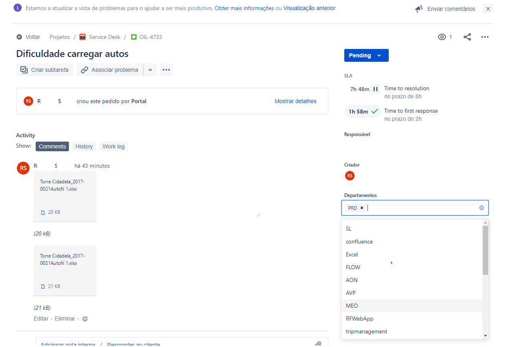Pick RFWebApp from the list

point(412,319)
